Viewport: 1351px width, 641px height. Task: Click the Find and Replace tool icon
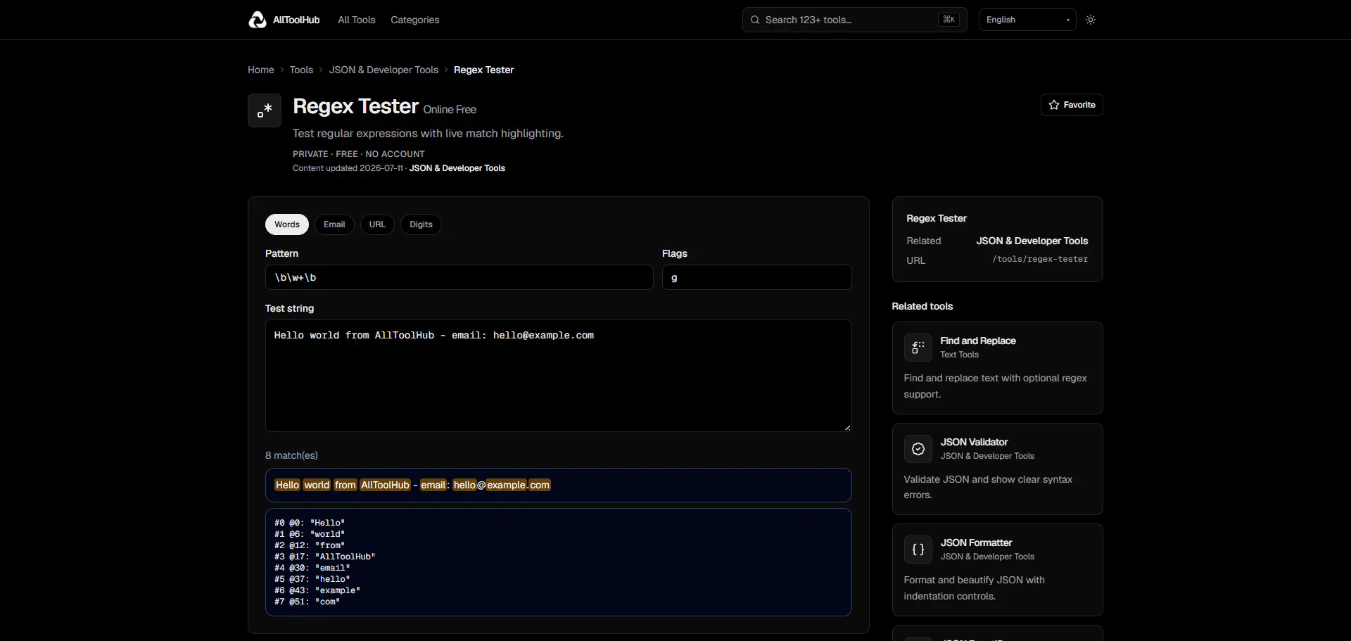(x=918, y=348)
